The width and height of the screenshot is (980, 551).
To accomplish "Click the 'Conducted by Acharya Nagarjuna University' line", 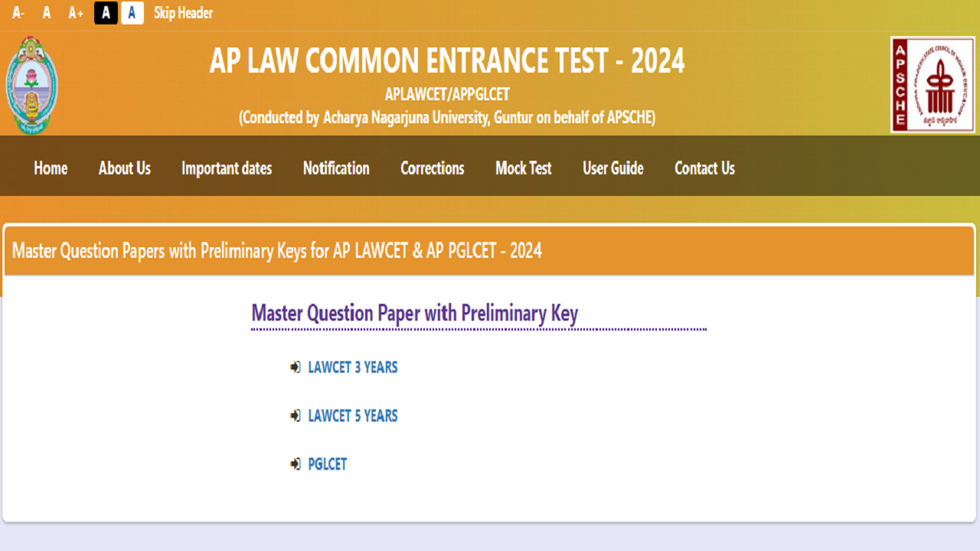I will coord(447,118).
